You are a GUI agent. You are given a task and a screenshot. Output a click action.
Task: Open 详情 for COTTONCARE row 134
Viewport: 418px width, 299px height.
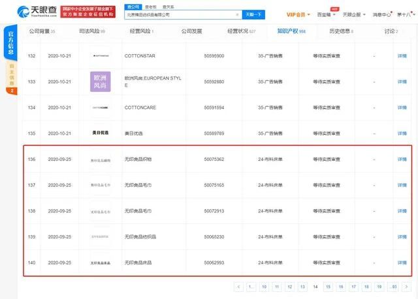pyautogui.click(x=402, y=107)
